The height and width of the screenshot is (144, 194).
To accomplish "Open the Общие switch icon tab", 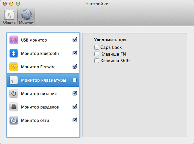I will (x=9, y=17).
